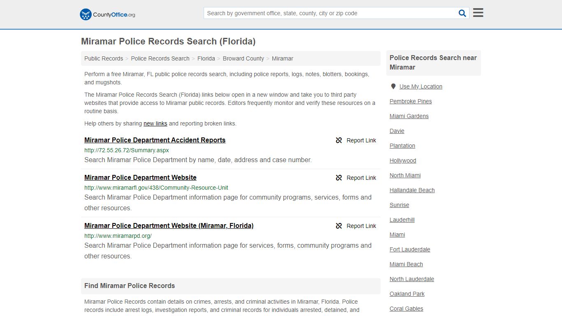Click the Miramar Police Records Search (Florida) title

coord(168,41)
